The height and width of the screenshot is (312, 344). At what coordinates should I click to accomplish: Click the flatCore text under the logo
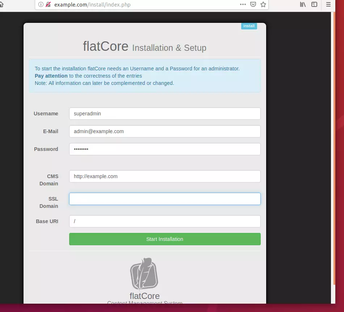[144, 296]
